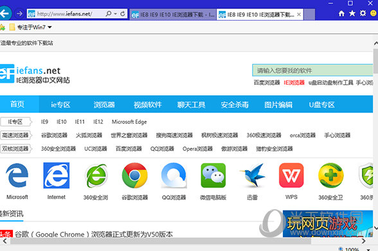
Task: Select the ie专区 navigation tab
Action: point(60,105)
